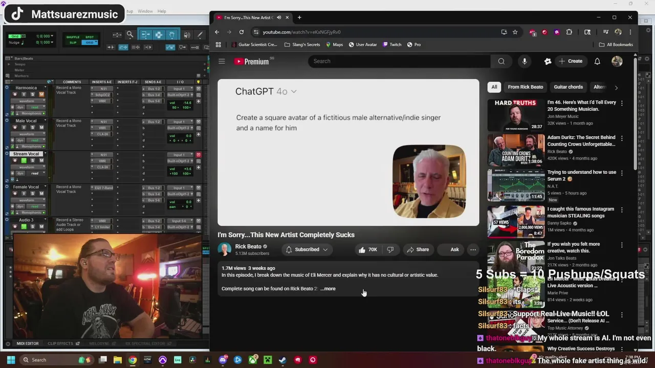Select the Trim tool in Pro Tools
This screenshot has width=655, height=368.
pyautogui.click(x=145, y=35)
